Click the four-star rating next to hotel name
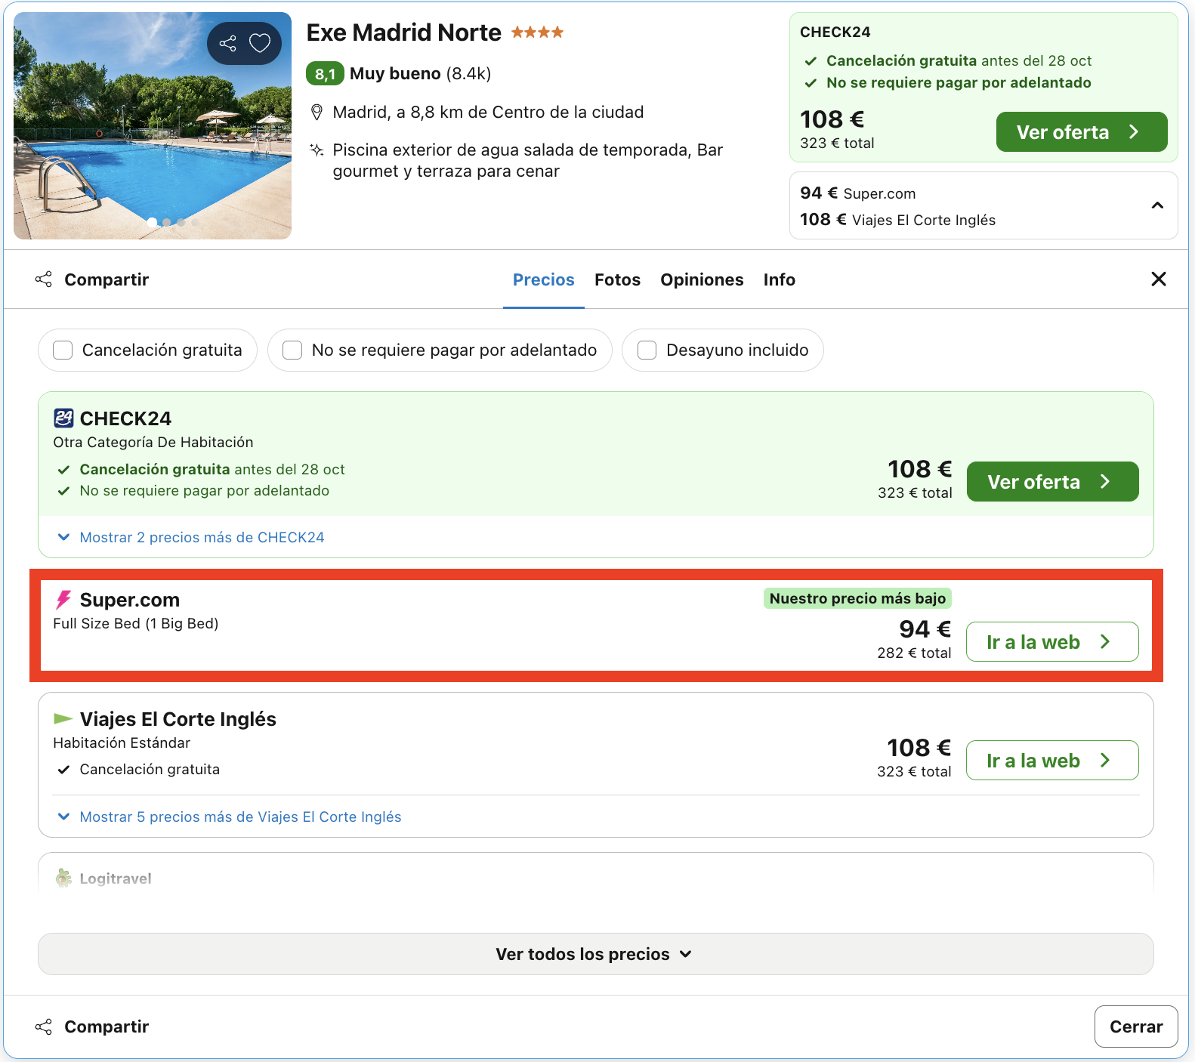This screenshot has width=1195, height=1062. [537, 32]
